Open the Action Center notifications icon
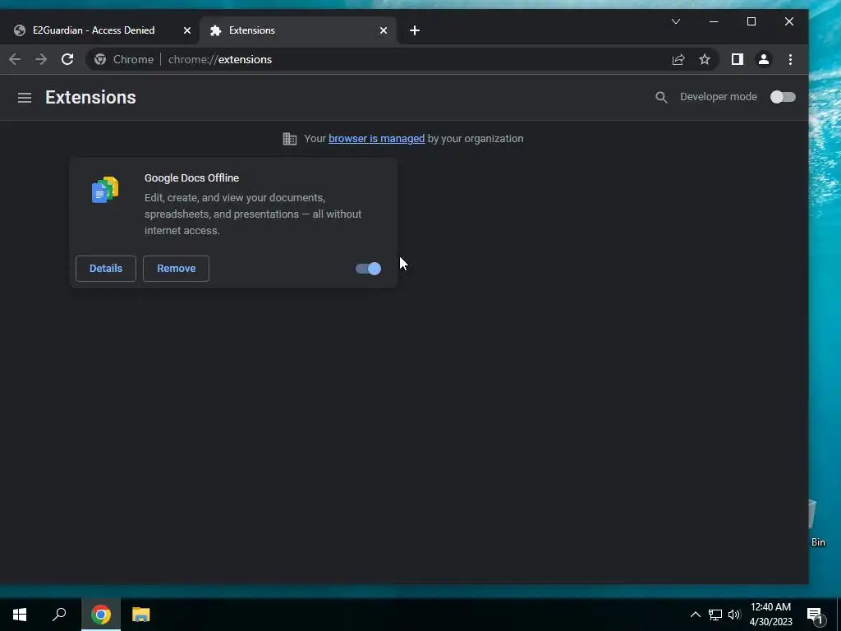The height and width of the screenshot is (631, 841). (815, 615)
